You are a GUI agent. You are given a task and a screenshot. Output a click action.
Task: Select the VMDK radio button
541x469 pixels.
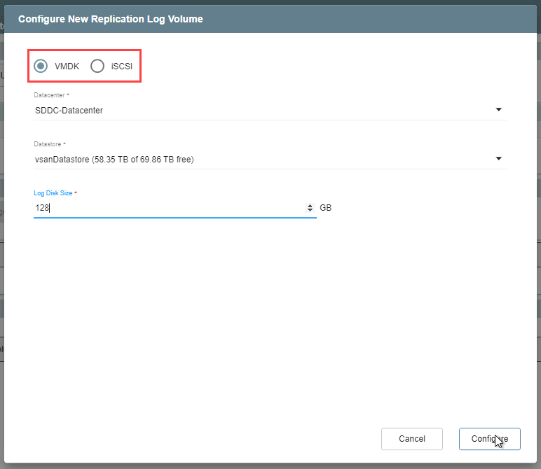click(x=41, y=66)
